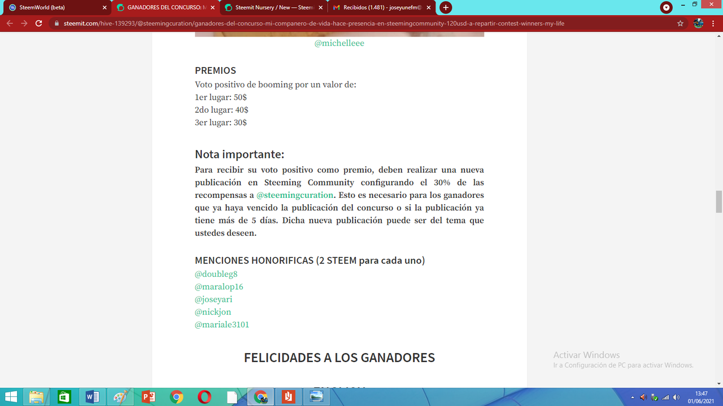Click the page's vertical scrollbar thumb
Image resolution: width=723 pixels, height=406 pixels.
[x=718, y=202]
